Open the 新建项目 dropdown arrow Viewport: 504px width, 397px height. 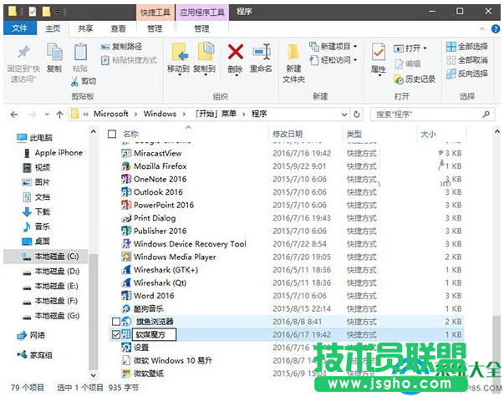[x=355, y=47]
